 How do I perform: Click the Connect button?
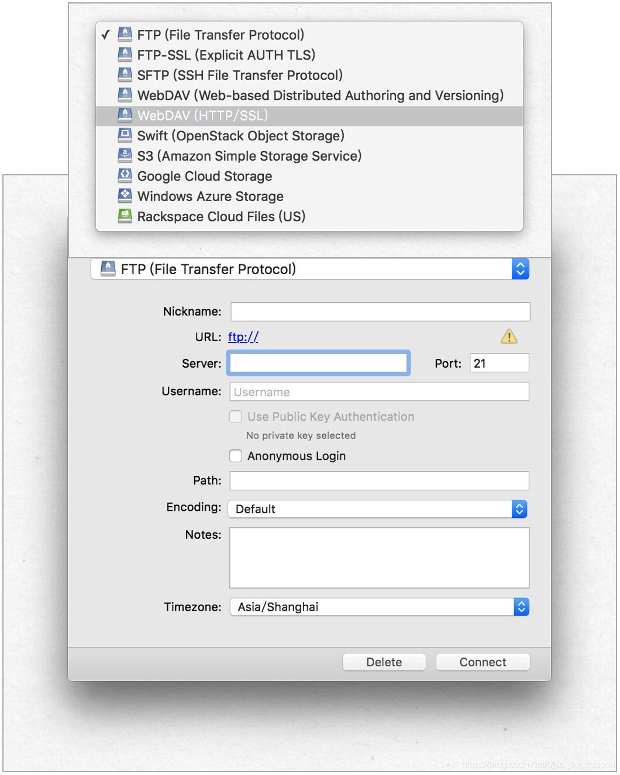(483, 662)
